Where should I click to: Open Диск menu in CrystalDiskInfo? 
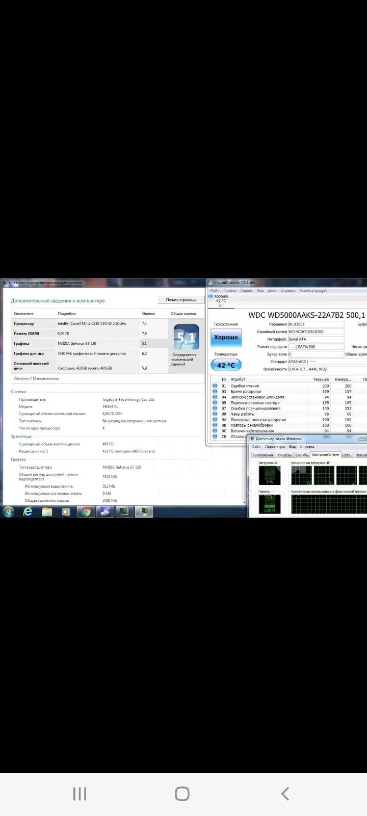[x=272, y=290]
